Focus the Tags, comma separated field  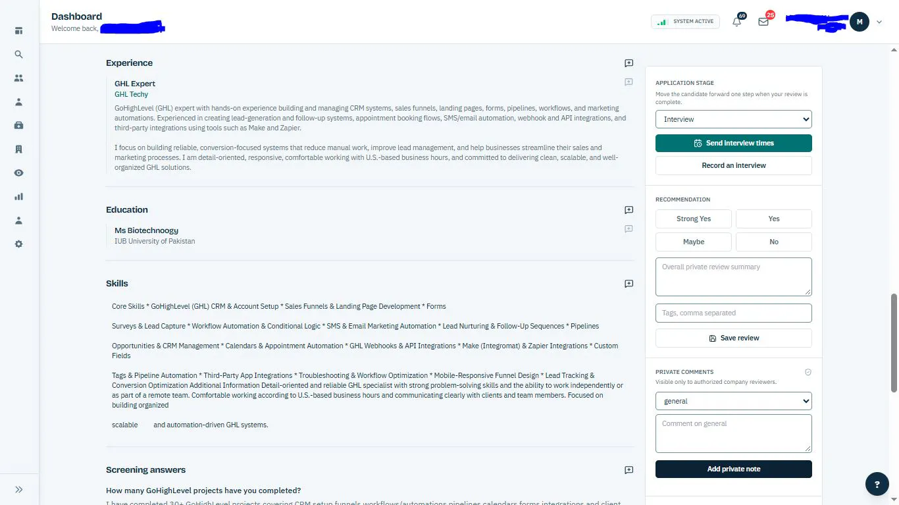click(x=733, y=313)
